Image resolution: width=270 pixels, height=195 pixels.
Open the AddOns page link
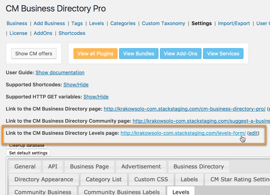pos(43,33)
